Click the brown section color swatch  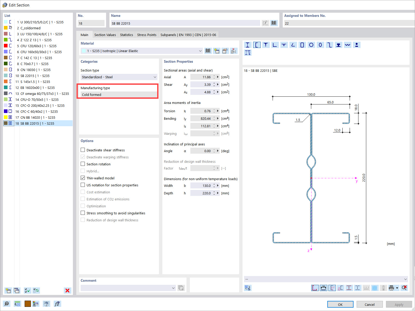tap(28, 304)
